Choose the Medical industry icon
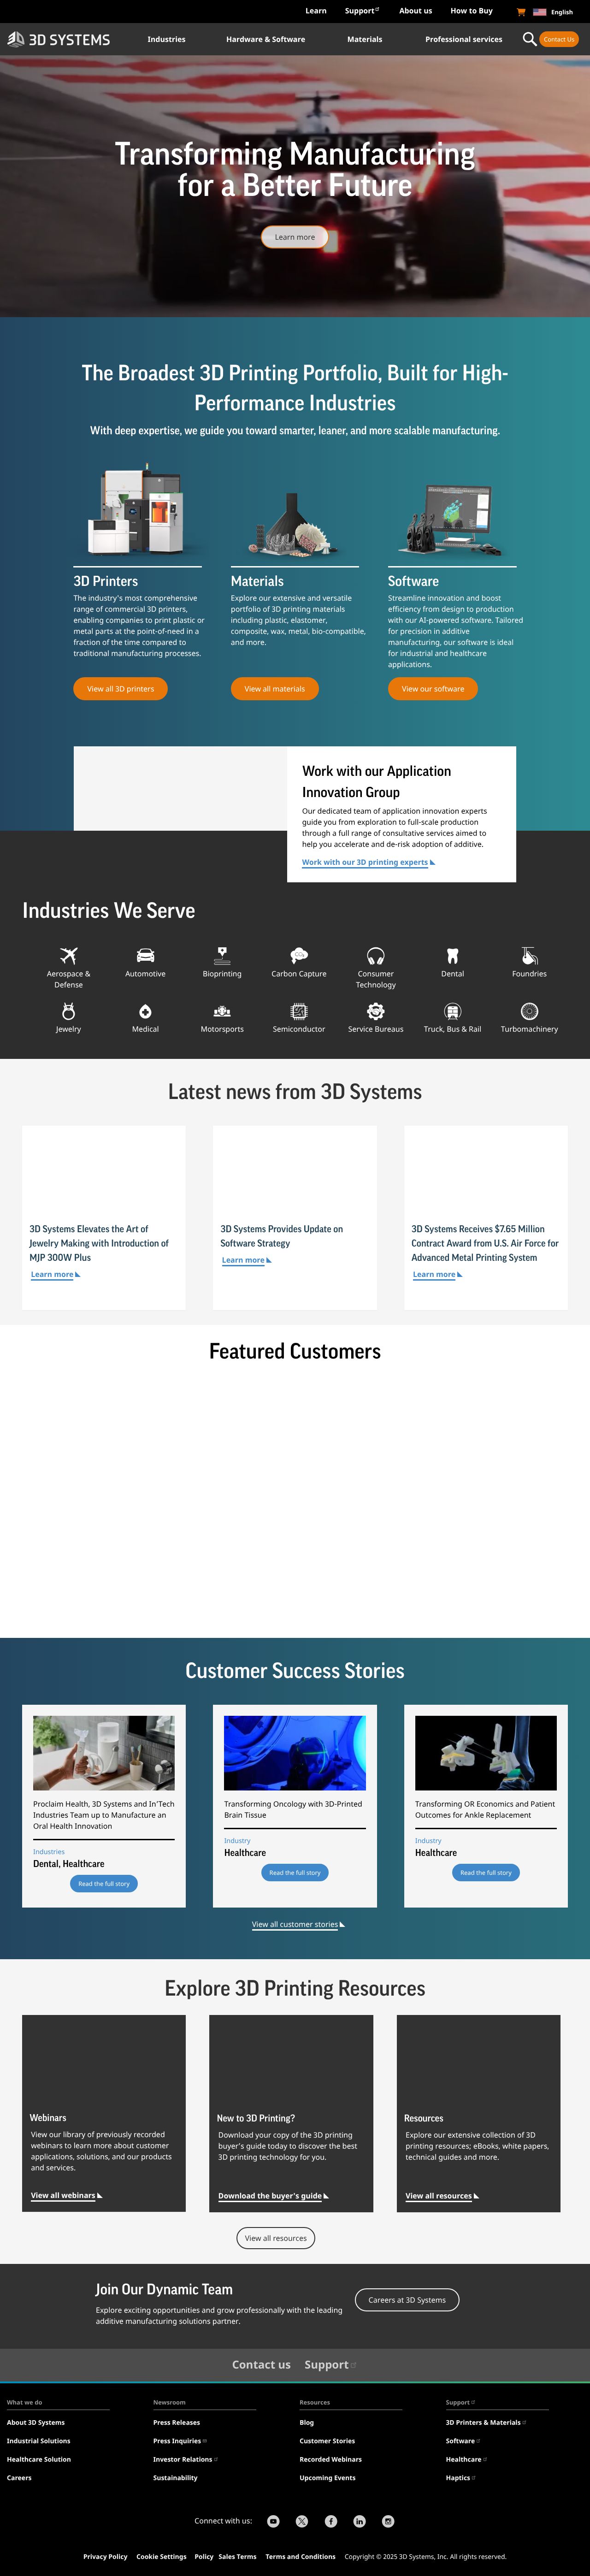590x2576 pixels. click(x=145, y=1011)
